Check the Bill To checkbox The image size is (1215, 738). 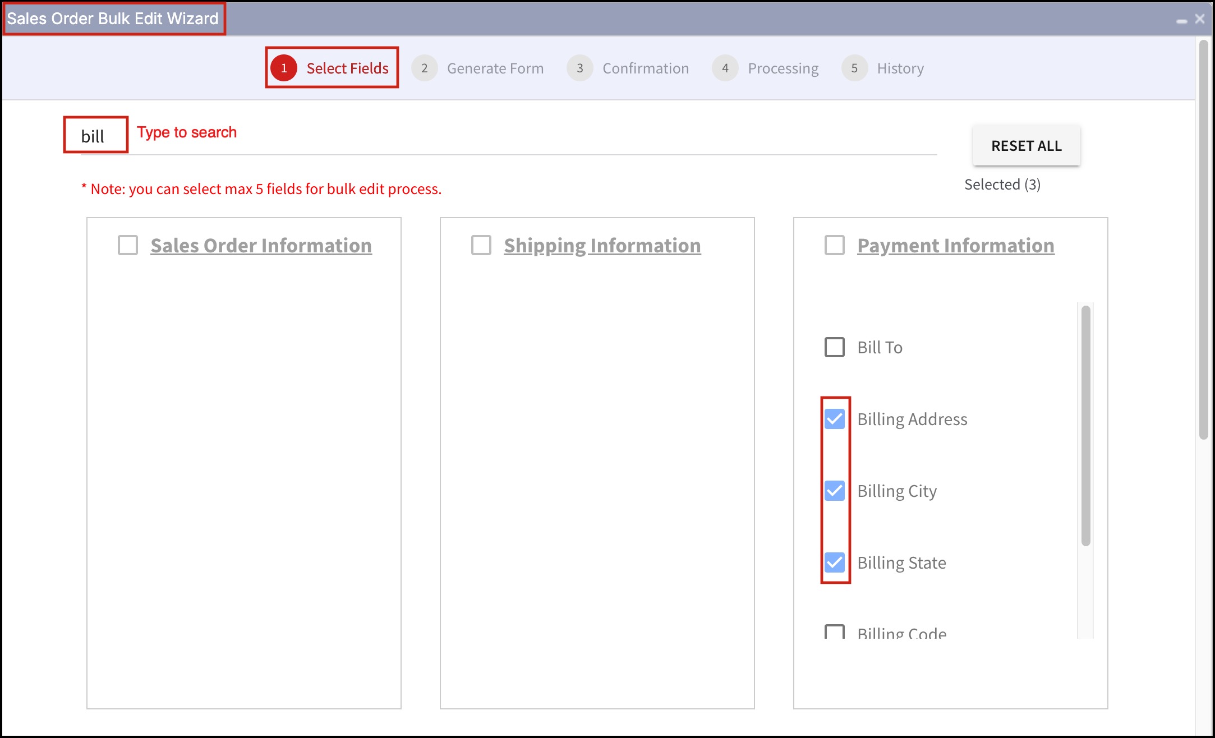pos(834,347)
